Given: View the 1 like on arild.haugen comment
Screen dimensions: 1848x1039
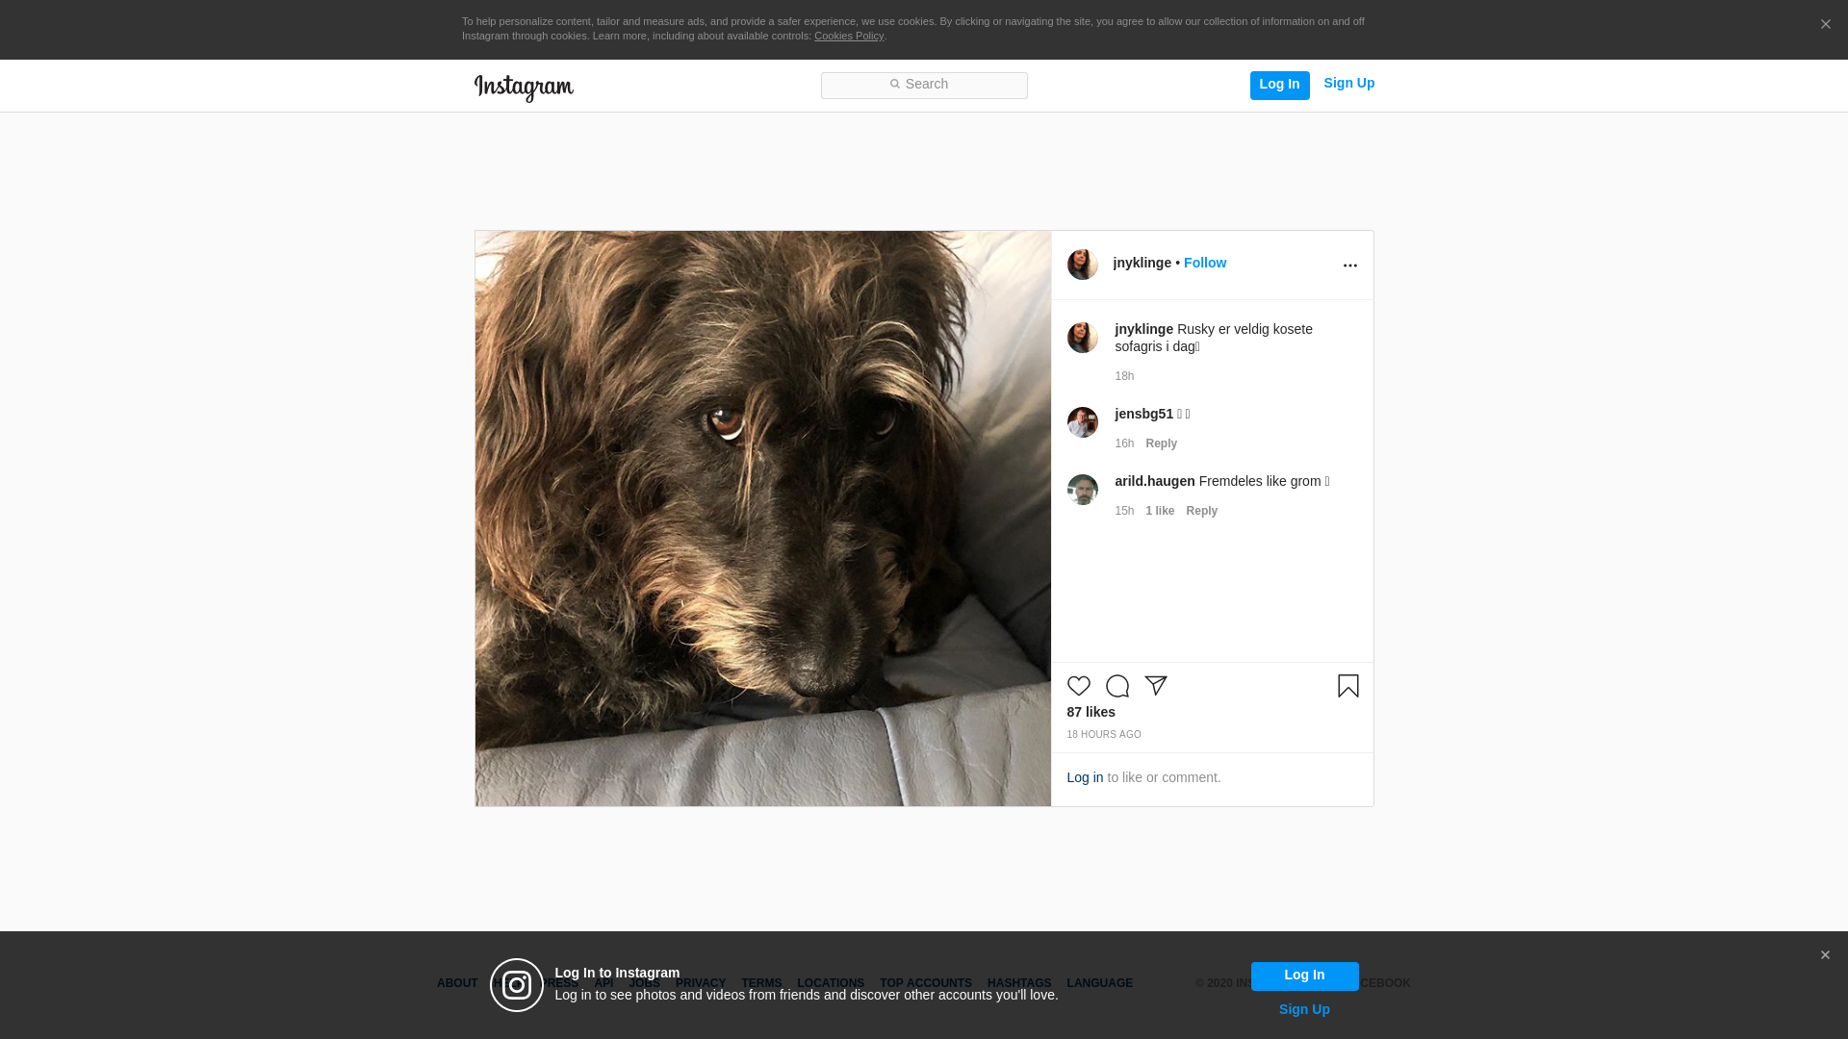Looking at the screenshot, I should 1160,511.
